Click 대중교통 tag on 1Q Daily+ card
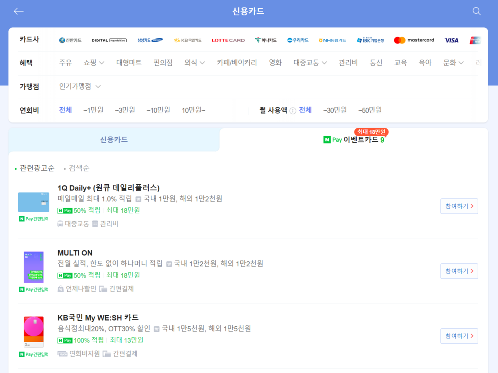498x373 pixels. pos(73,224)
